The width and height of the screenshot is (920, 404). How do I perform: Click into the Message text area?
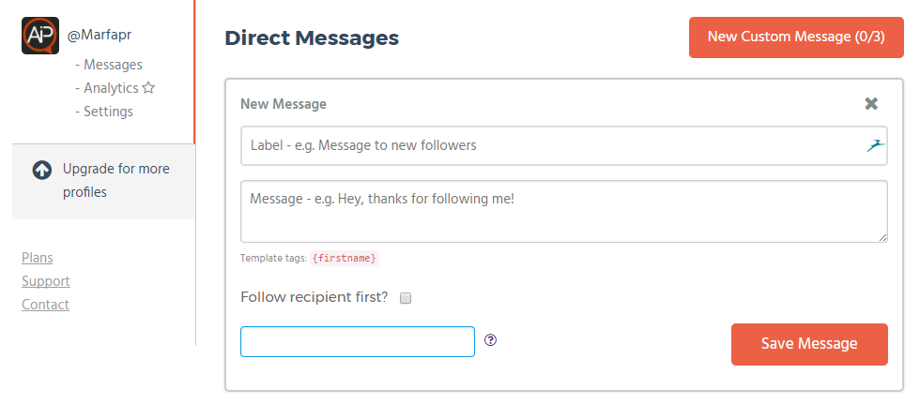click(563, 211)
